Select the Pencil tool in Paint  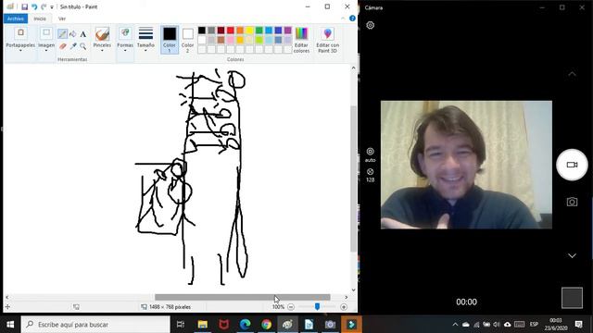pos(62,34)
